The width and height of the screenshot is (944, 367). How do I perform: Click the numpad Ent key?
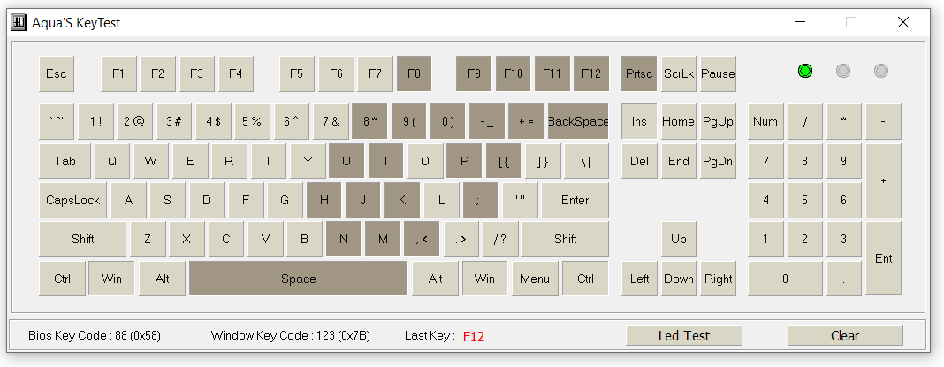point(883,258)
